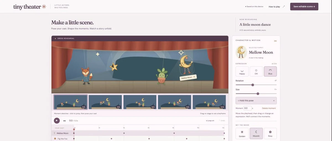Select Fig the Fox keyframe at 12s
The image size is (332, 141).
pyautogui.click(x=224, y=139)
